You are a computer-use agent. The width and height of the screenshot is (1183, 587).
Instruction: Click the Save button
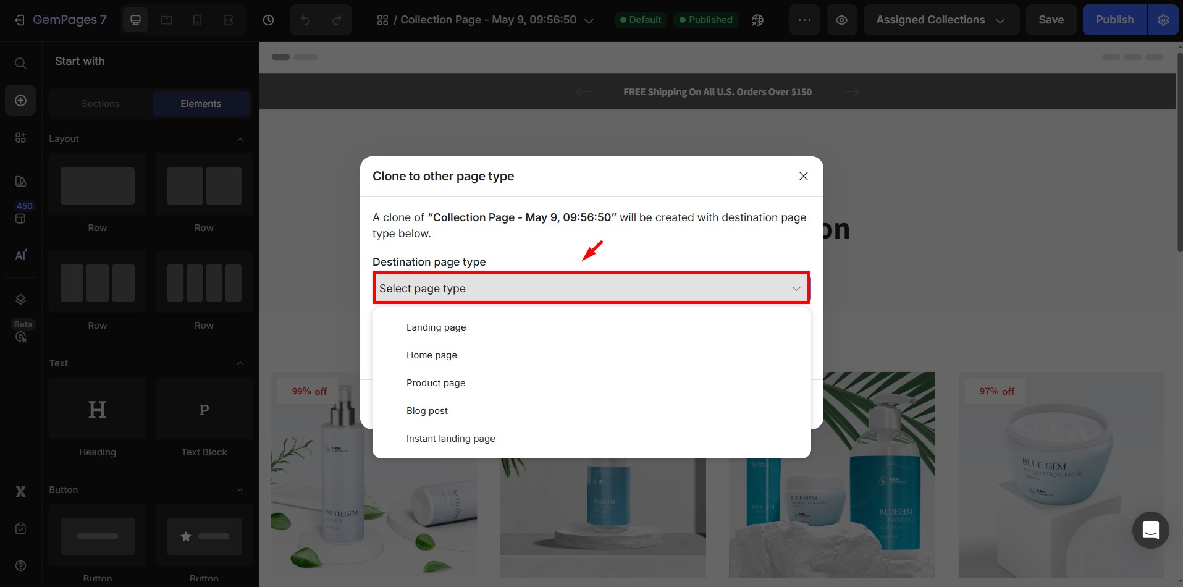(1051, 20)
